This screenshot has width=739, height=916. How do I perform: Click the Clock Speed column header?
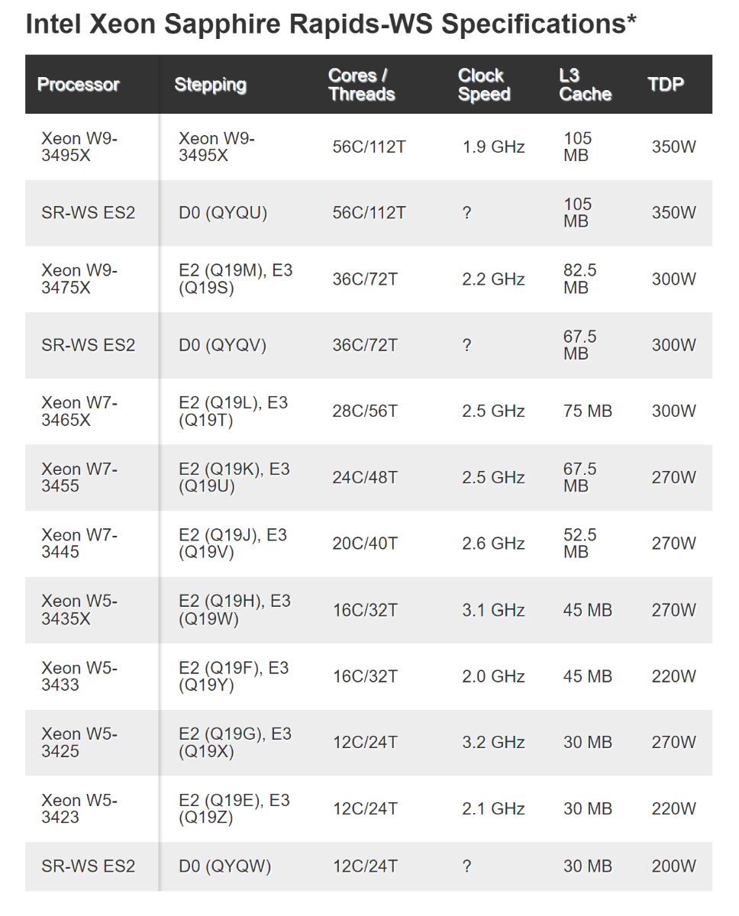(x=484, y=85)
